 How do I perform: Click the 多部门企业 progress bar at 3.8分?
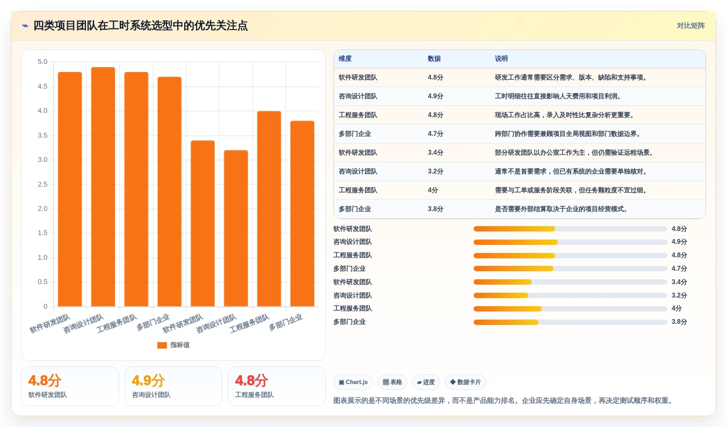click(570, 322)
